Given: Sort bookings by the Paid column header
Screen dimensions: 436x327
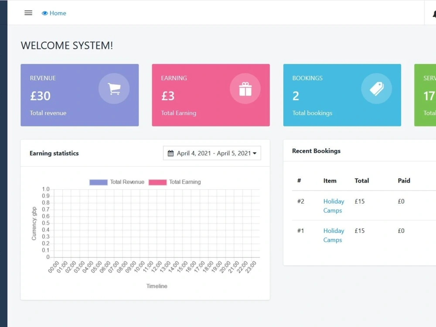Looking at the screenshot, I should [404, 181].
